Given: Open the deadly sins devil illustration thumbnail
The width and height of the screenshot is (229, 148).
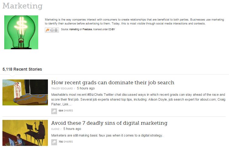Looking at the screenshot, I should [25, 133].
